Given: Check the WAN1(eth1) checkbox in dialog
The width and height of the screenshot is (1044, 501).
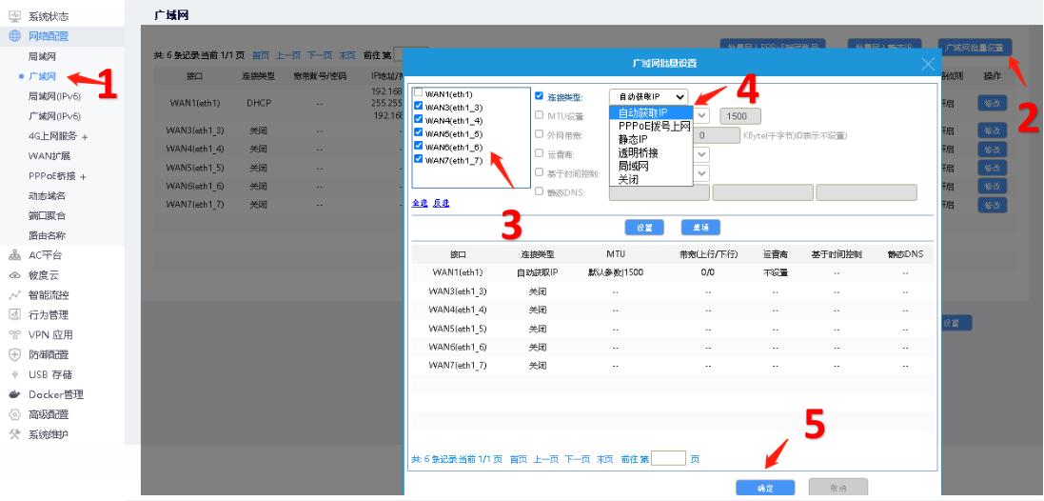Looking at the screenshot, I should 418,92.
